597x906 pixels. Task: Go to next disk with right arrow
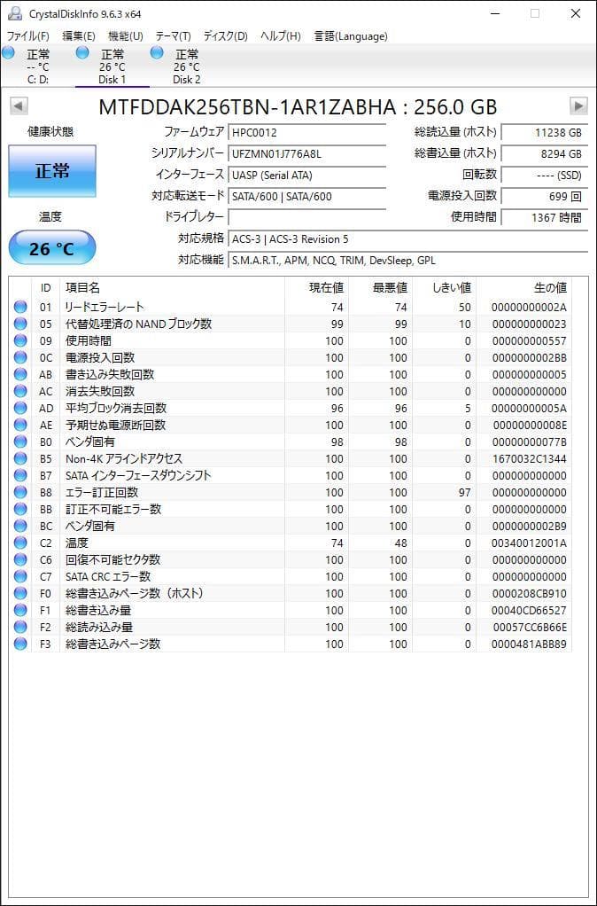(578, 105)
